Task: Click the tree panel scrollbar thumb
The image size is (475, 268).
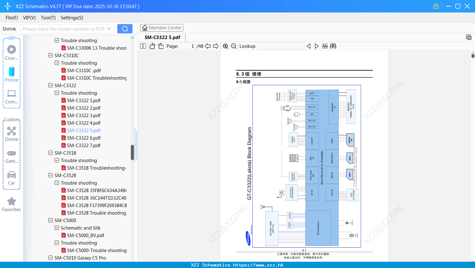Action: point(132,152)
